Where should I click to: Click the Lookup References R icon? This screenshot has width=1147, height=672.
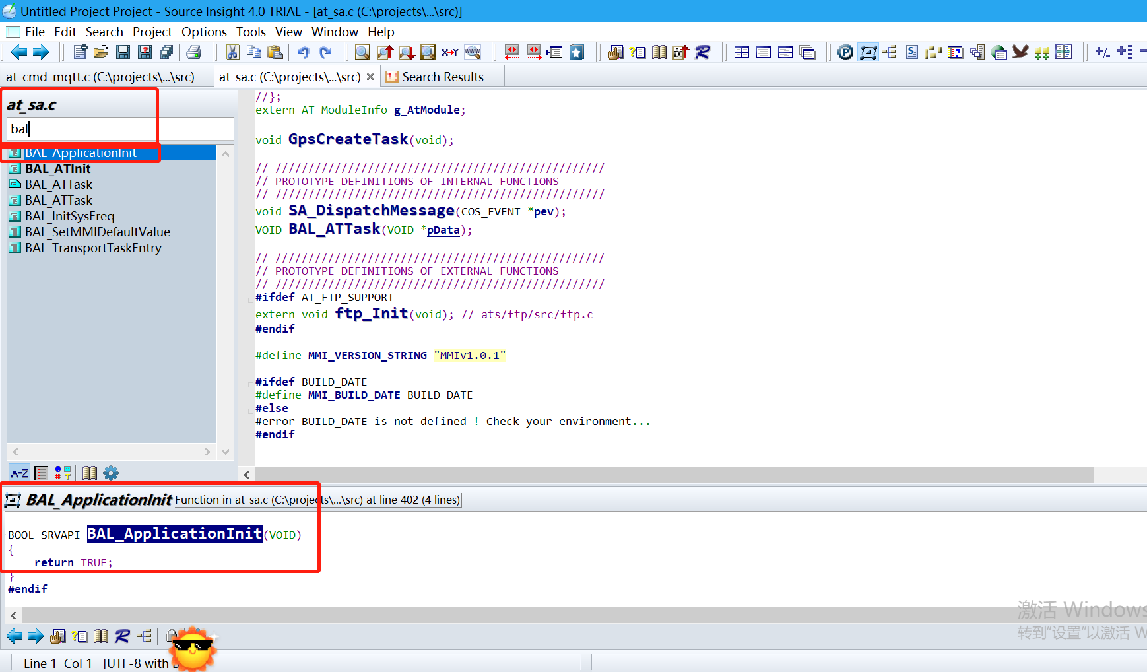click(703, 52)
